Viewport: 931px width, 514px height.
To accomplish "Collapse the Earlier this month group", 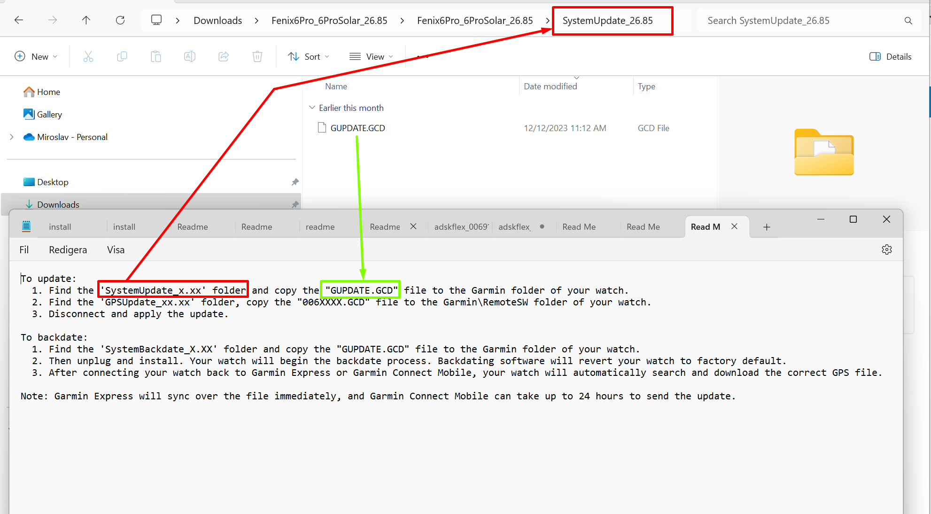I will (x=312, y=108).
